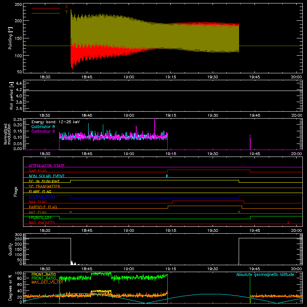Select the GAP_FLAG label

tap(38, 171)
